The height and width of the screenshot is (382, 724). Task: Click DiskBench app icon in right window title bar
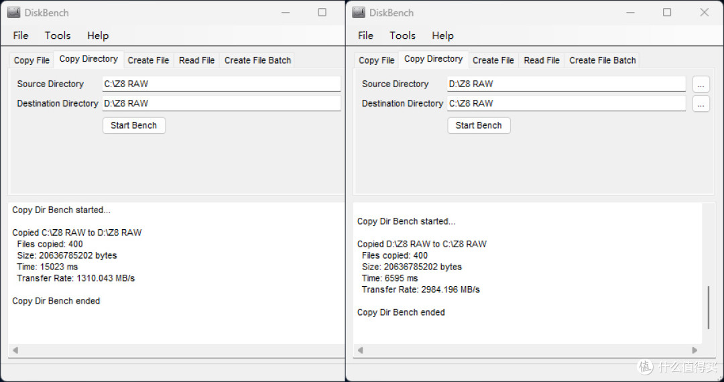[358, 13]
